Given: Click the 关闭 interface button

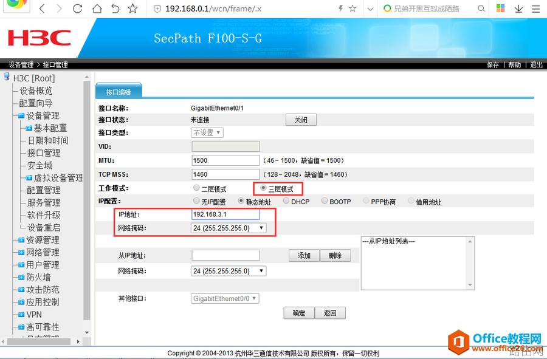Looking at the screenshot, I should pyautogui.click(x=301, y=120).
